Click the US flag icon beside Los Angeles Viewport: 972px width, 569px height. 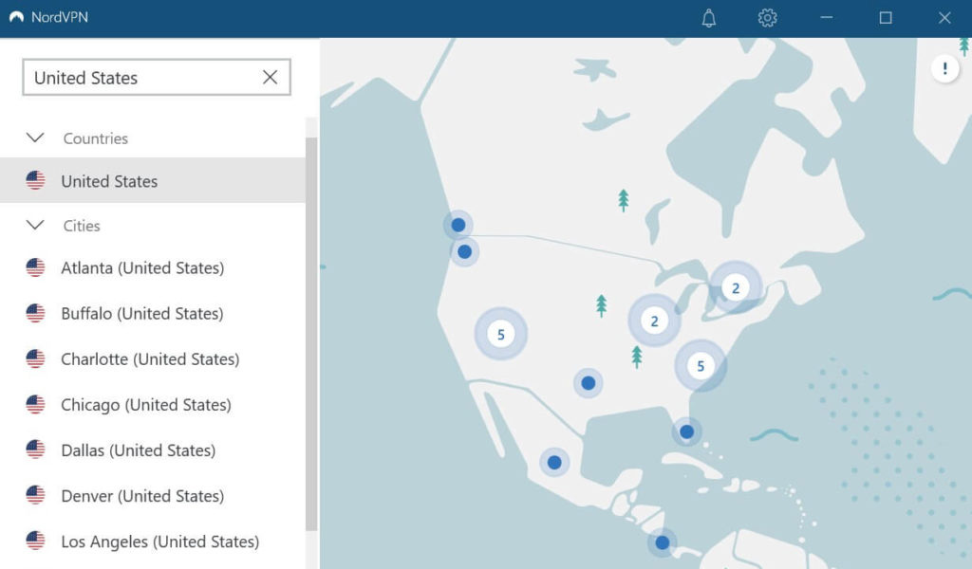pos(35,541)
